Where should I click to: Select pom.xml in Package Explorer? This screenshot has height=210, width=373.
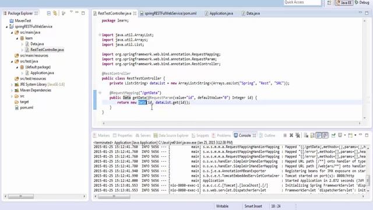tap(26, 107)
